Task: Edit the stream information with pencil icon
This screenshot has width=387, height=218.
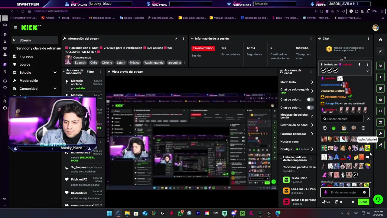Action: click(x=176, y=38)
